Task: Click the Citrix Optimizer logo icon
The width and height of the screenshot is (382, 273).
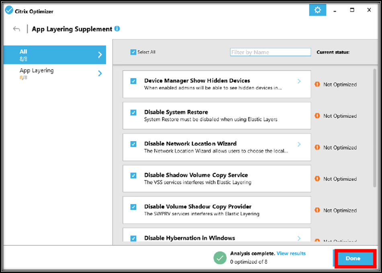Action: [x=9, y=11]
